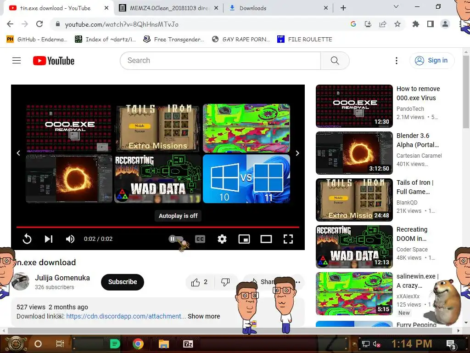The height and width of the screenshot is (353, 470).
Task: Replay the video
Action: click(27, 239)
